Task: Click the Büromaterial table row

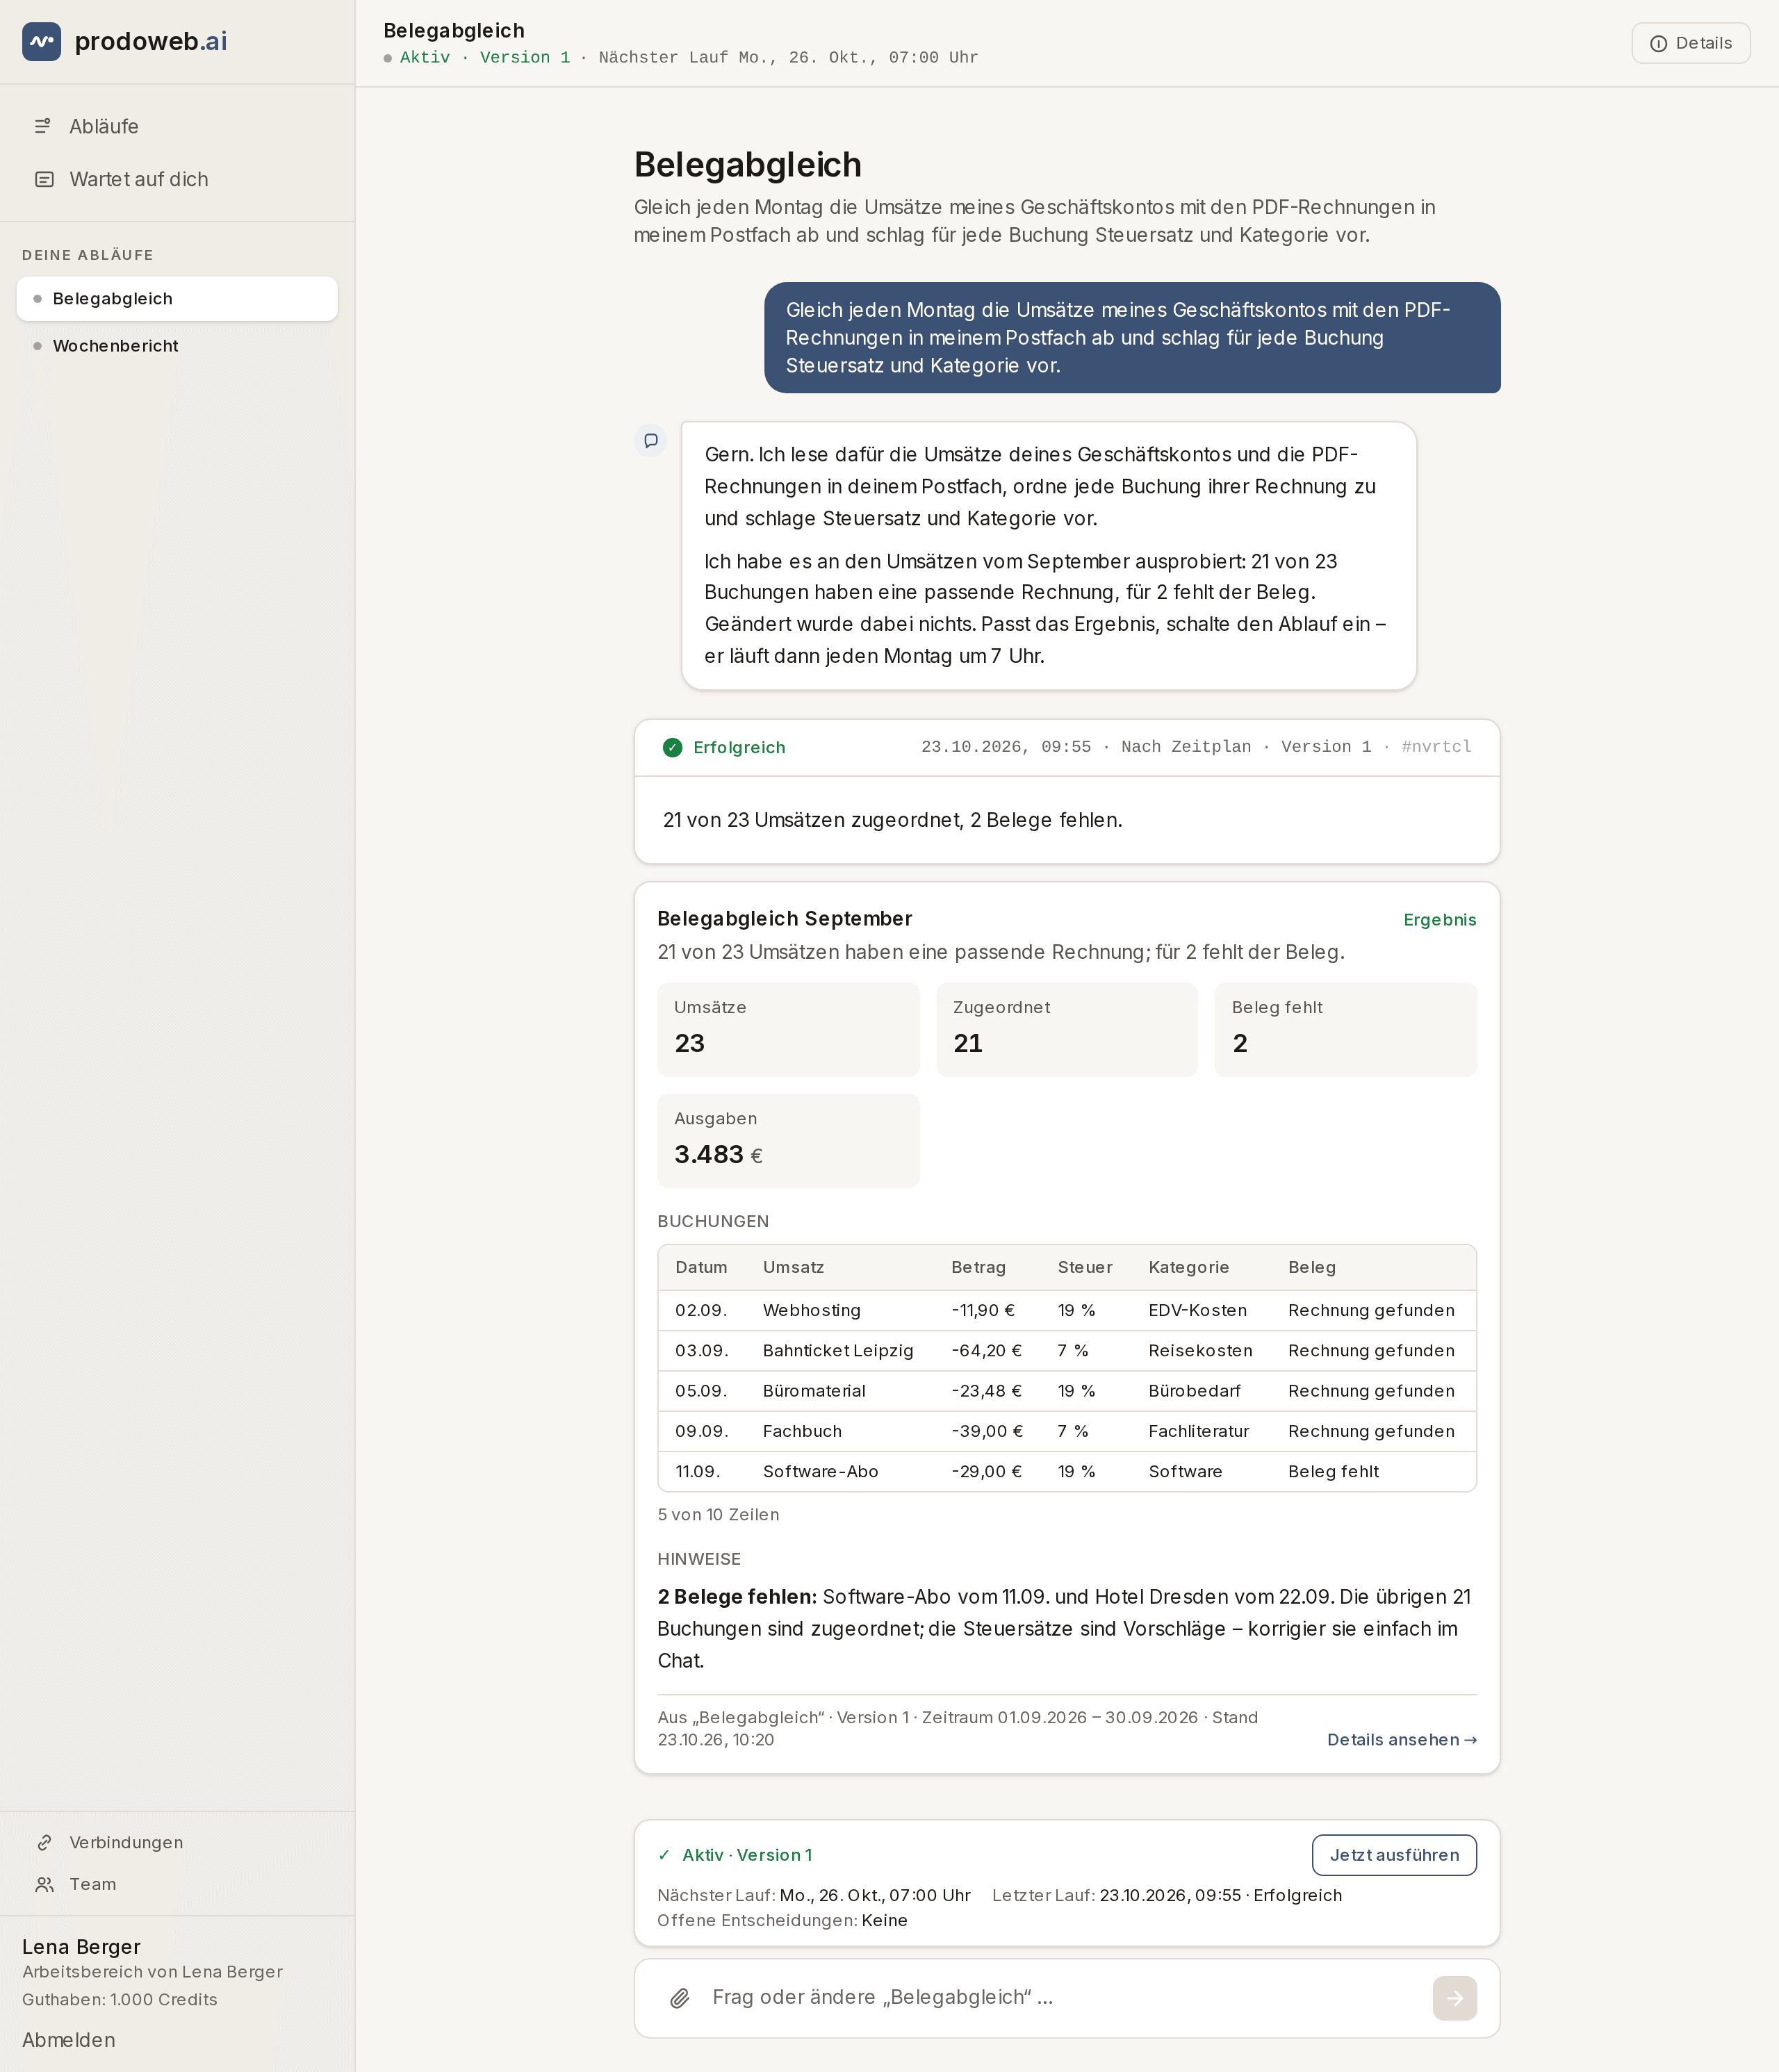Action: tap(1066, 1391)
